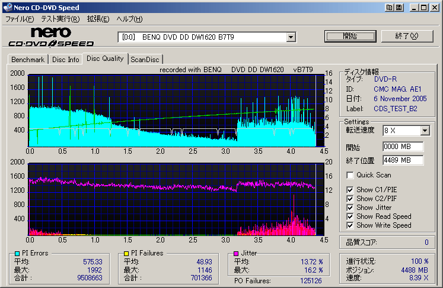Click the date 6 November 2005

pyautogui.click(x=400, y=99)
